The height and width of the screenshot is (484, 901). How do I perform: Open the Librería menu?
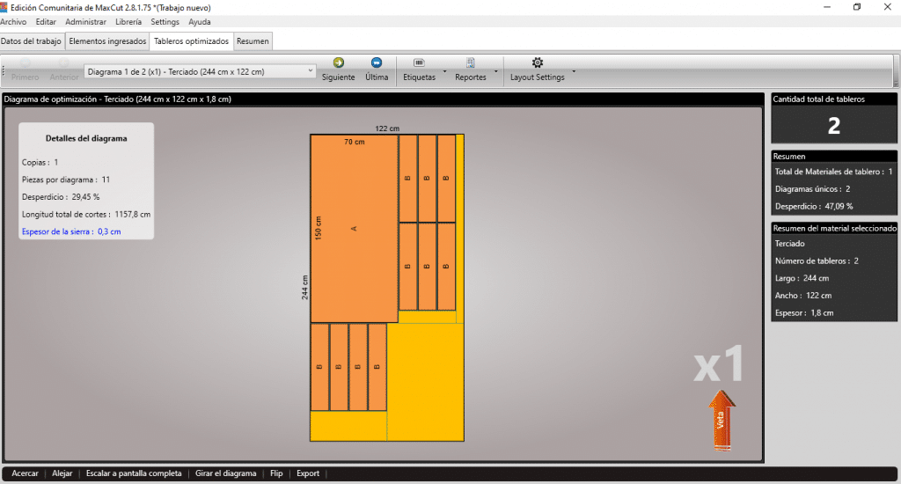click(x=128, y=22)
